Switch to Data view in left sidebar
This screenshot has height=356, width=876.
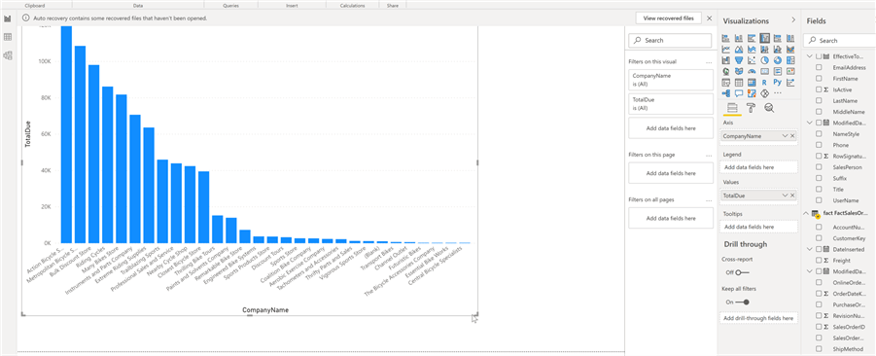tap(8, 37)
